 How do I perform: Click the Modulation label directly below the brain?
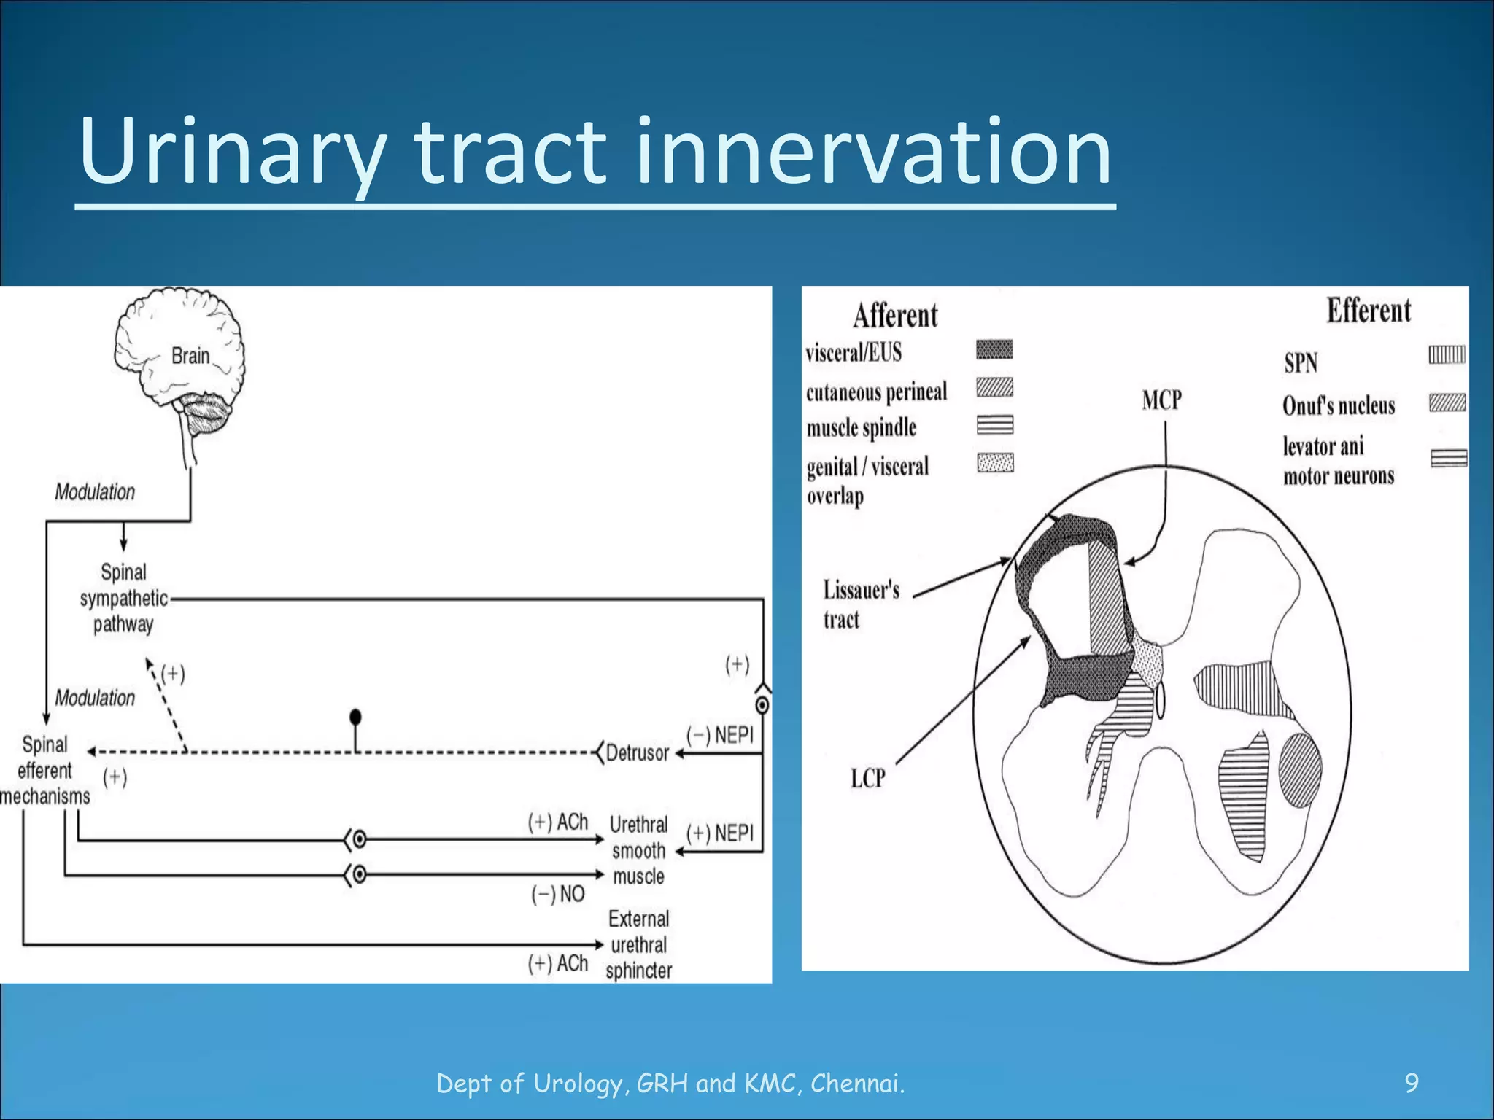click(x=95, y=492)
